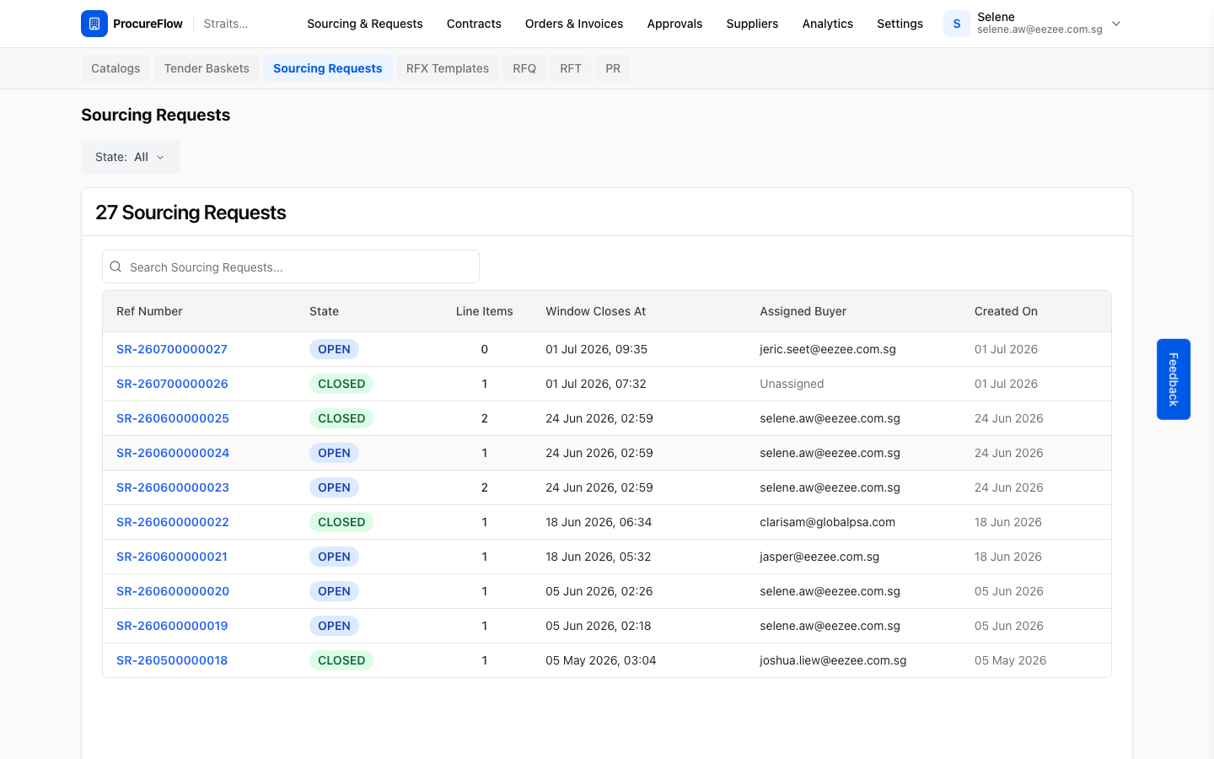The image size is (1214, 759).
Task: Open the Orders & Invoices menu
Action: 574,24
